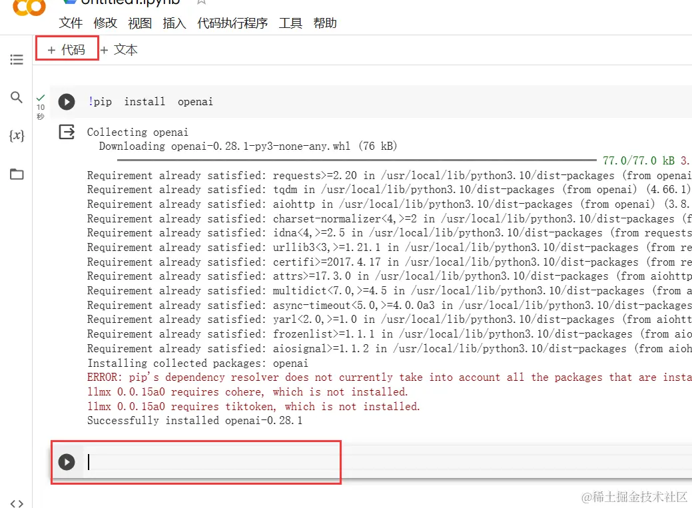692x508 pixels.
Task: Add a new code cell with 代码
Action: pyautogui.click(x=67, y=50)
